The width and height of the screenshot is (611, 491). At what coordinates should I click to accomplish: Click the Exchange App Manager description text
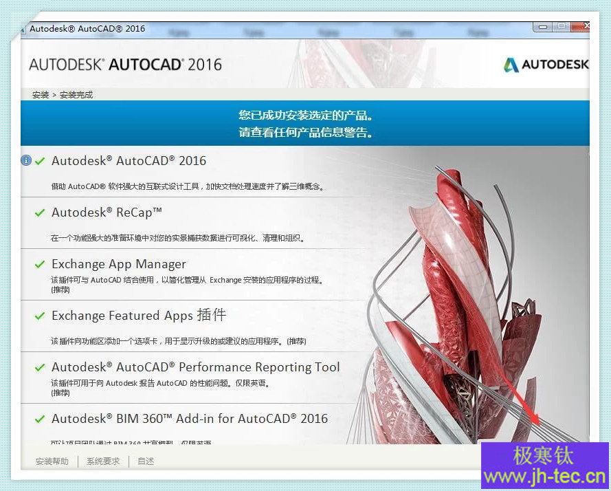(x=188, y=284)
